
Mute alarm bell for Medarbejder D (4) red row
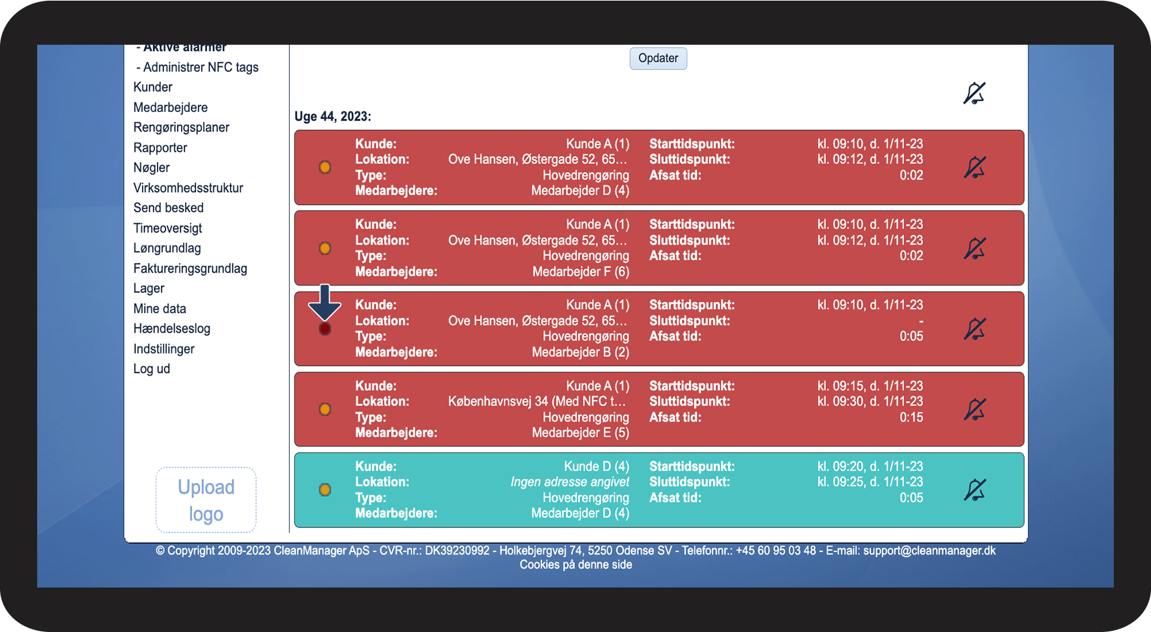[974, 167]
